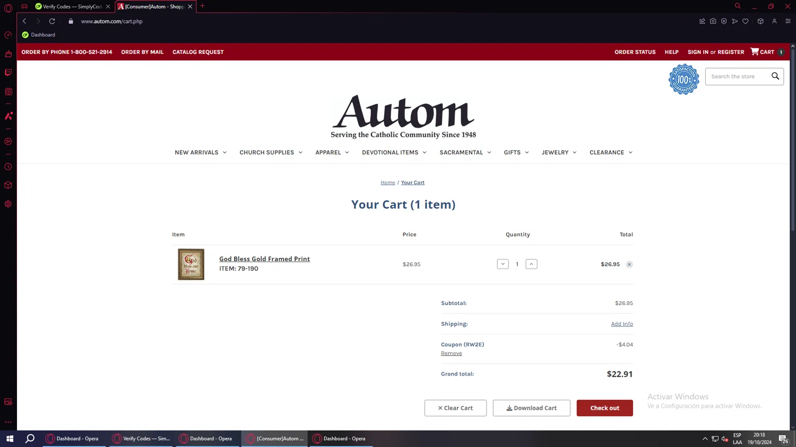This screenshot has width=796, height=447.
Task: Open Windows taskbar search
Action: click(30, 439)
